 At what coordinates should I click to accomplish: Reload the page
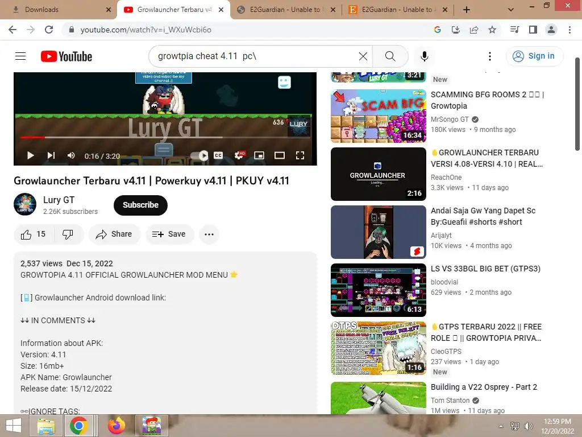[x=49, y=30]
